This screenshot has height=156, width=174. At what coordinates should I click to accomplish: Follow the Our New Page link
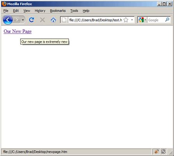coord(18,31)
